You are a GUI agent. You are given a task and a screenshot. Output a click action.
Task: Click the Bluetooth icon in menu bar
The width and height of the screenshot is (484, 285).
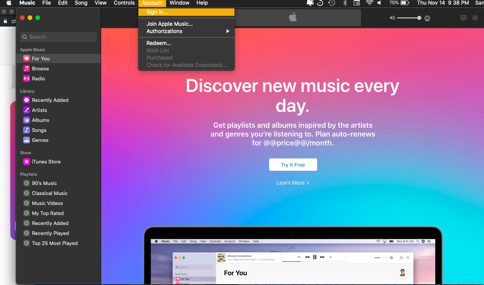click(x=345, y=3)
